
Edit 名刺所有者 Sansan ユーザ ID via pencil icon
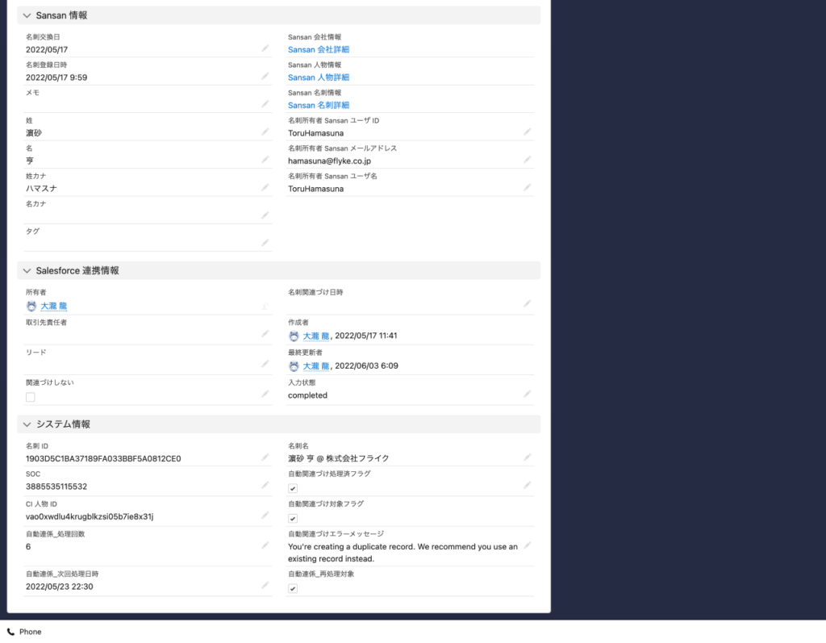527,132
